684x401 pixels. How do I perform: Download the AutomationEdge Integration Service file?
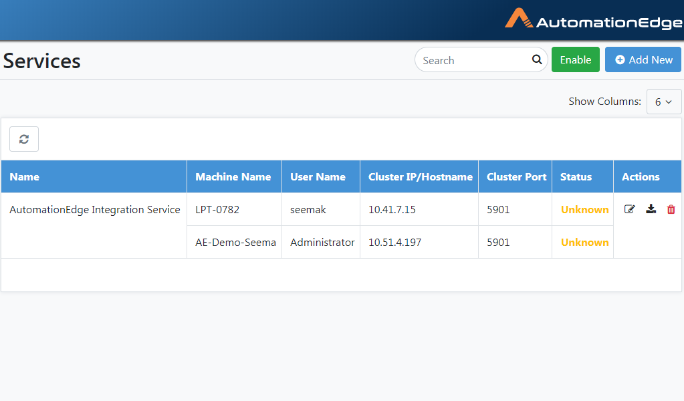coord(651,209)
